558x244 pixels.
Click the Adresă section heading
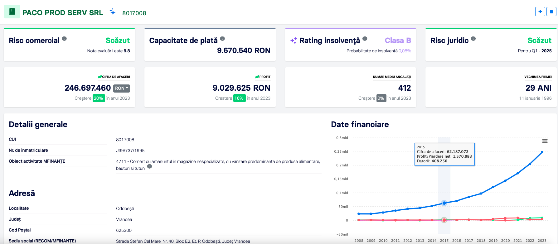(22, 193)
